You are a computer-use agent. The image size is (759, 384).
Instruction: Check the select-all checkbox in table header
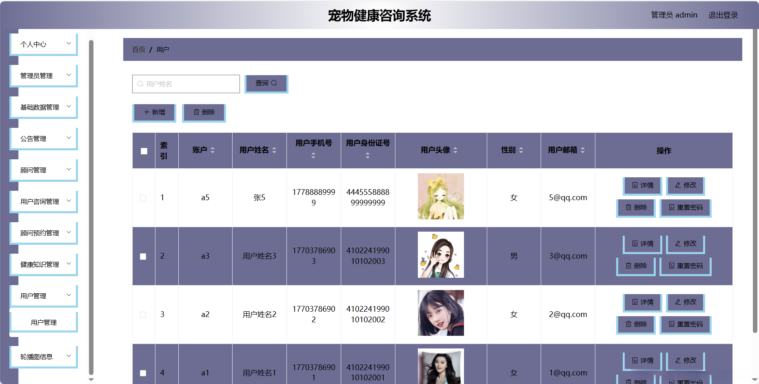point(143,151)
